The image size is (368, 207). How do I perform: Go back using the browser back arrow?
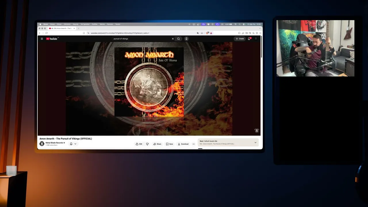(x=40, y=33)
